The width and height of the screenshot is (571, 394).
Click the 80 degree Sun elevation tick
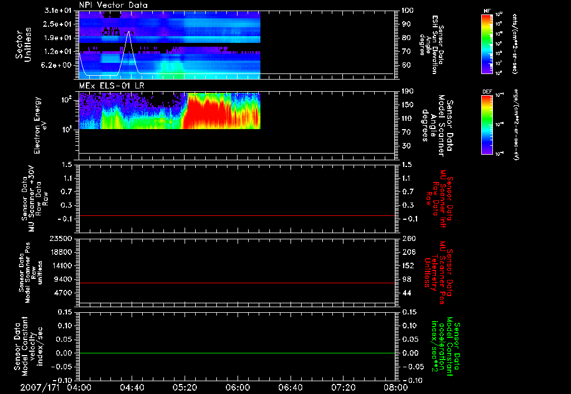click(x=407, y=38)
